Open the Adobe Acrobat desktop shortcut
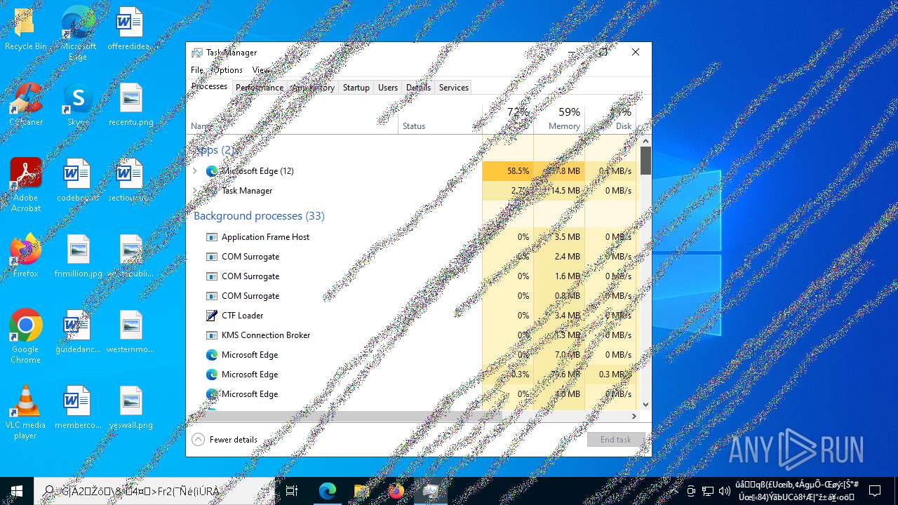 25,185
